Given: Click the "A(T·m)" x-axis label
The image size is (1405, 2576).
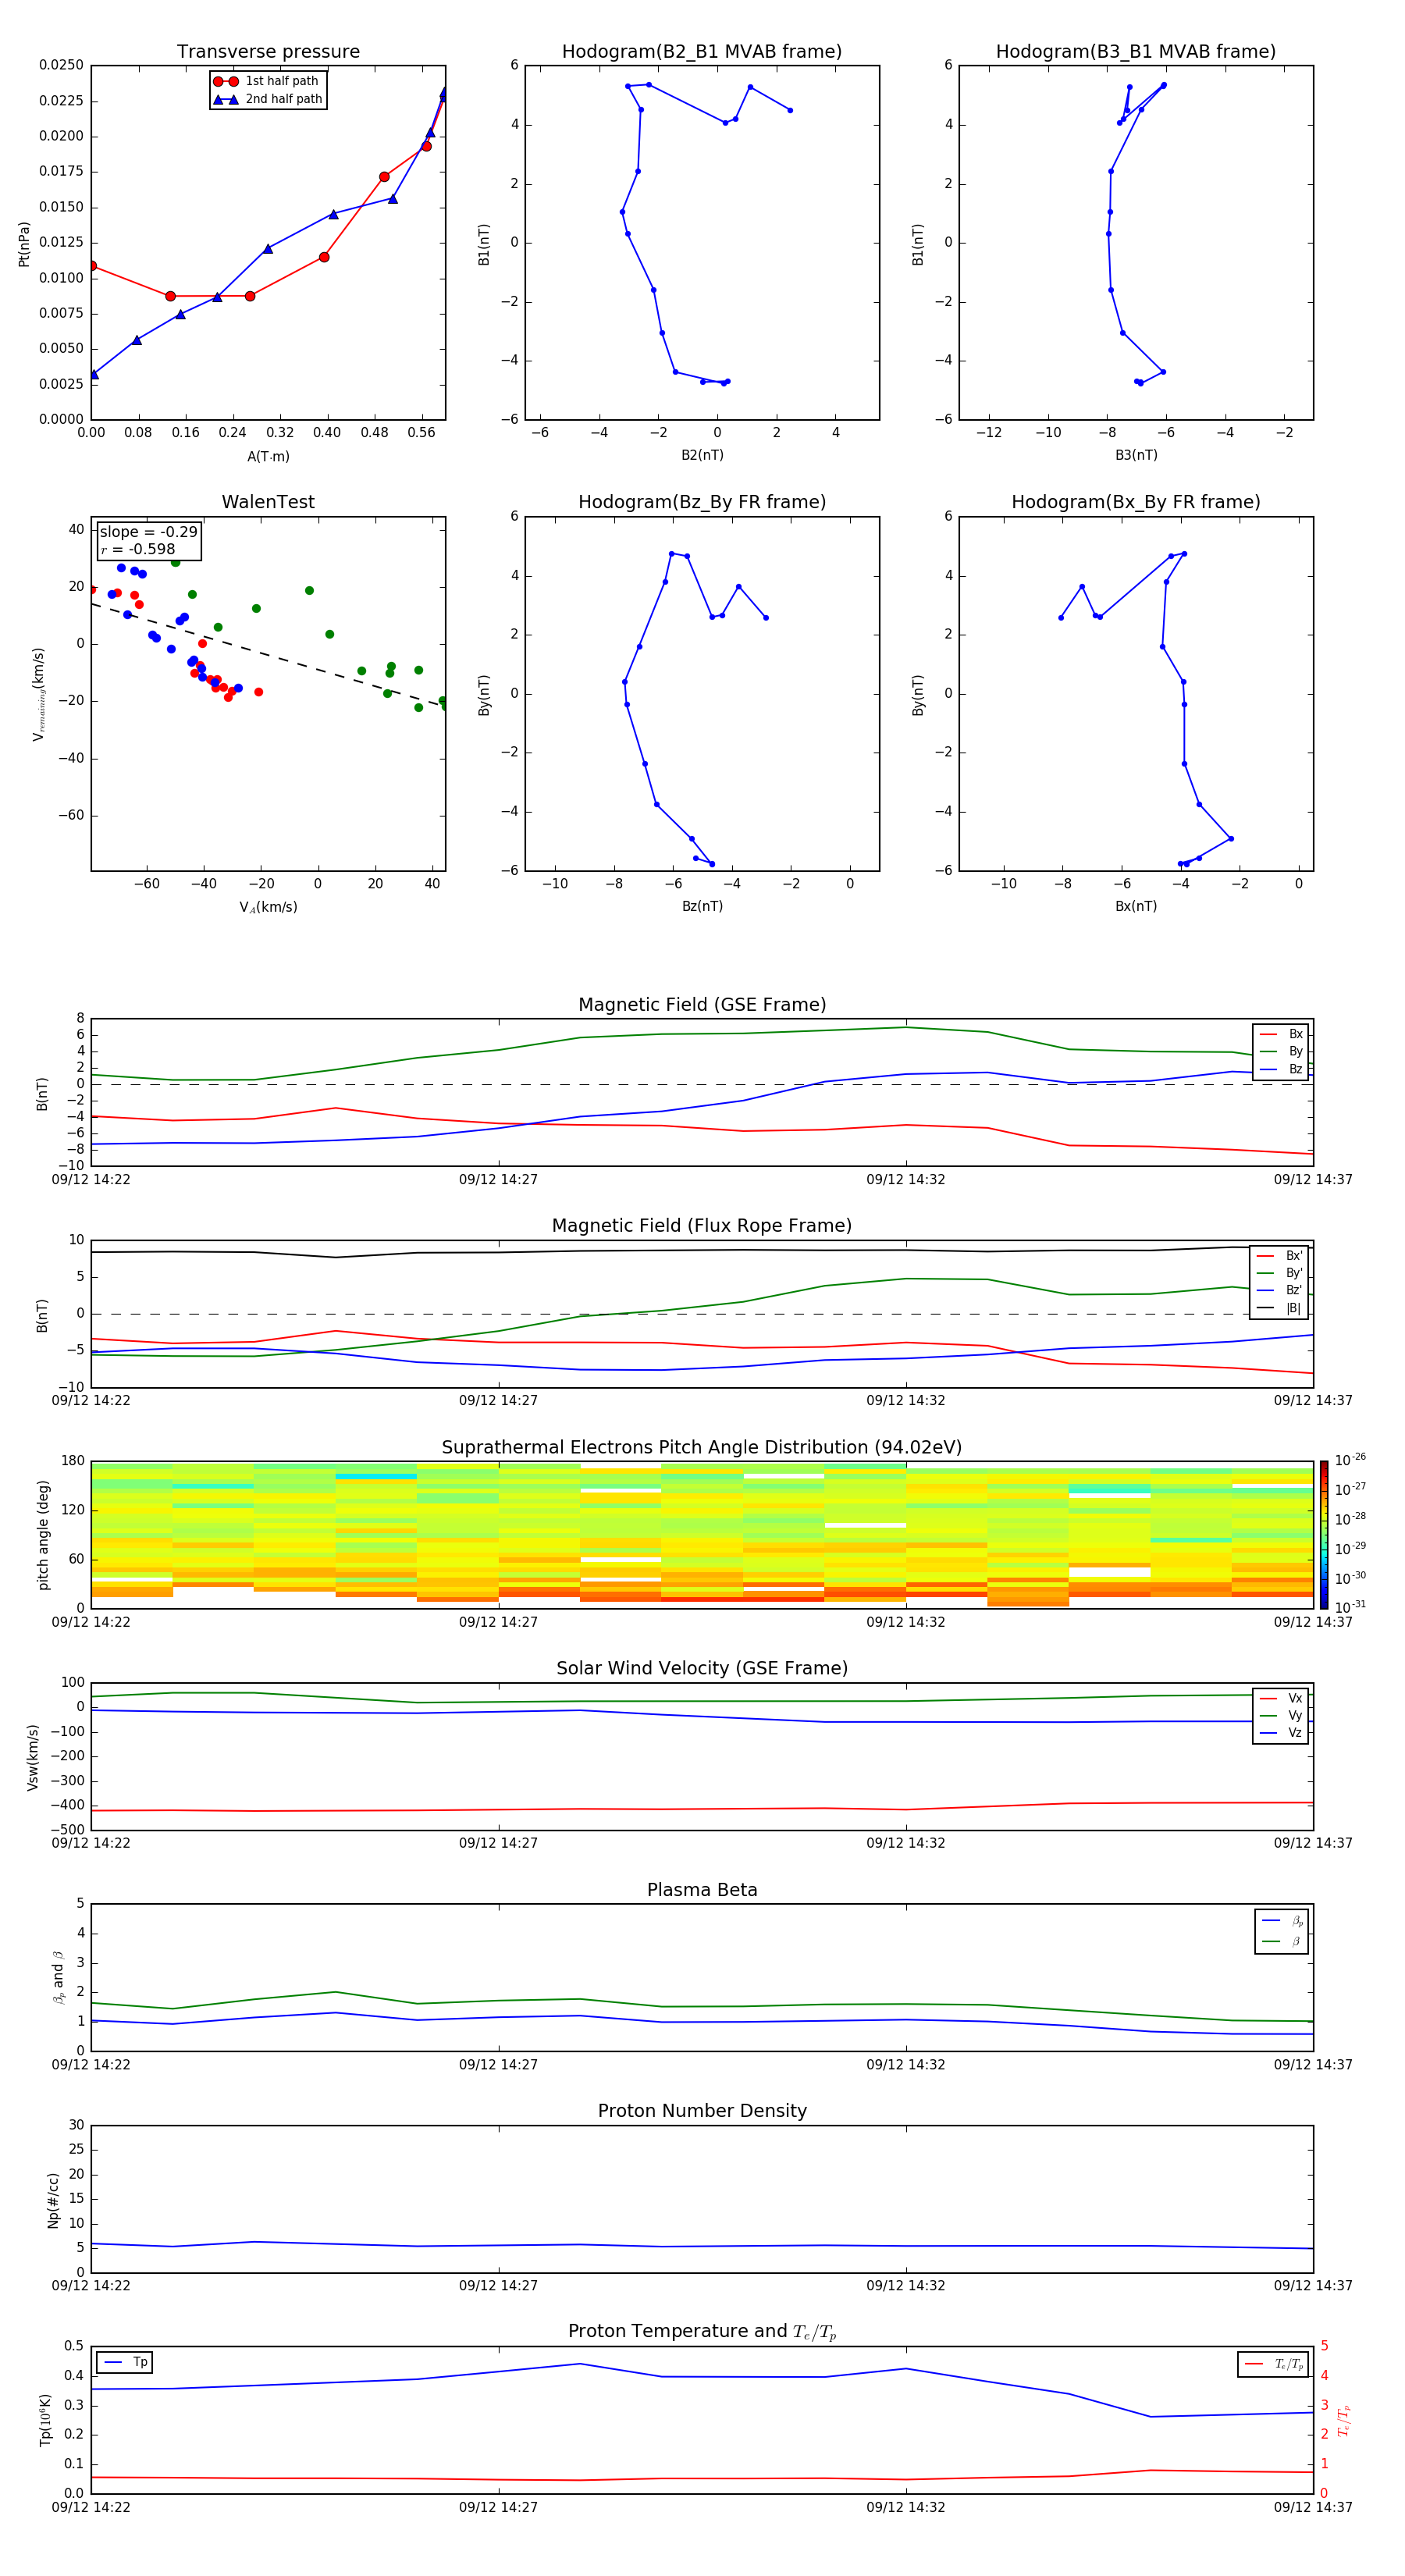Looking at the screenshot, I should click(268, 456).
